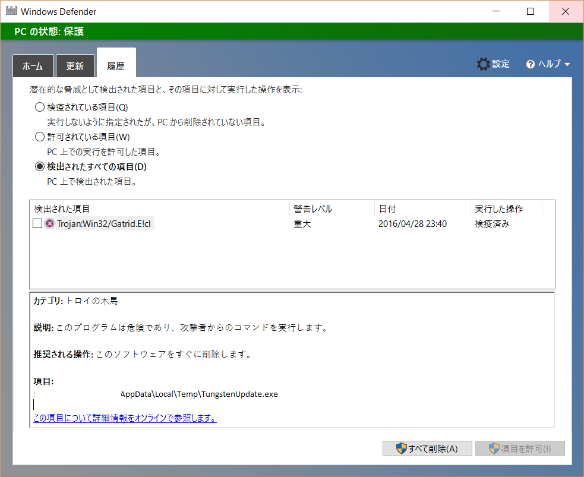The image size is (584, 477).
Task: Click the カテゴリ: トロイの木馬 line
Action: [x=75, y=301]
